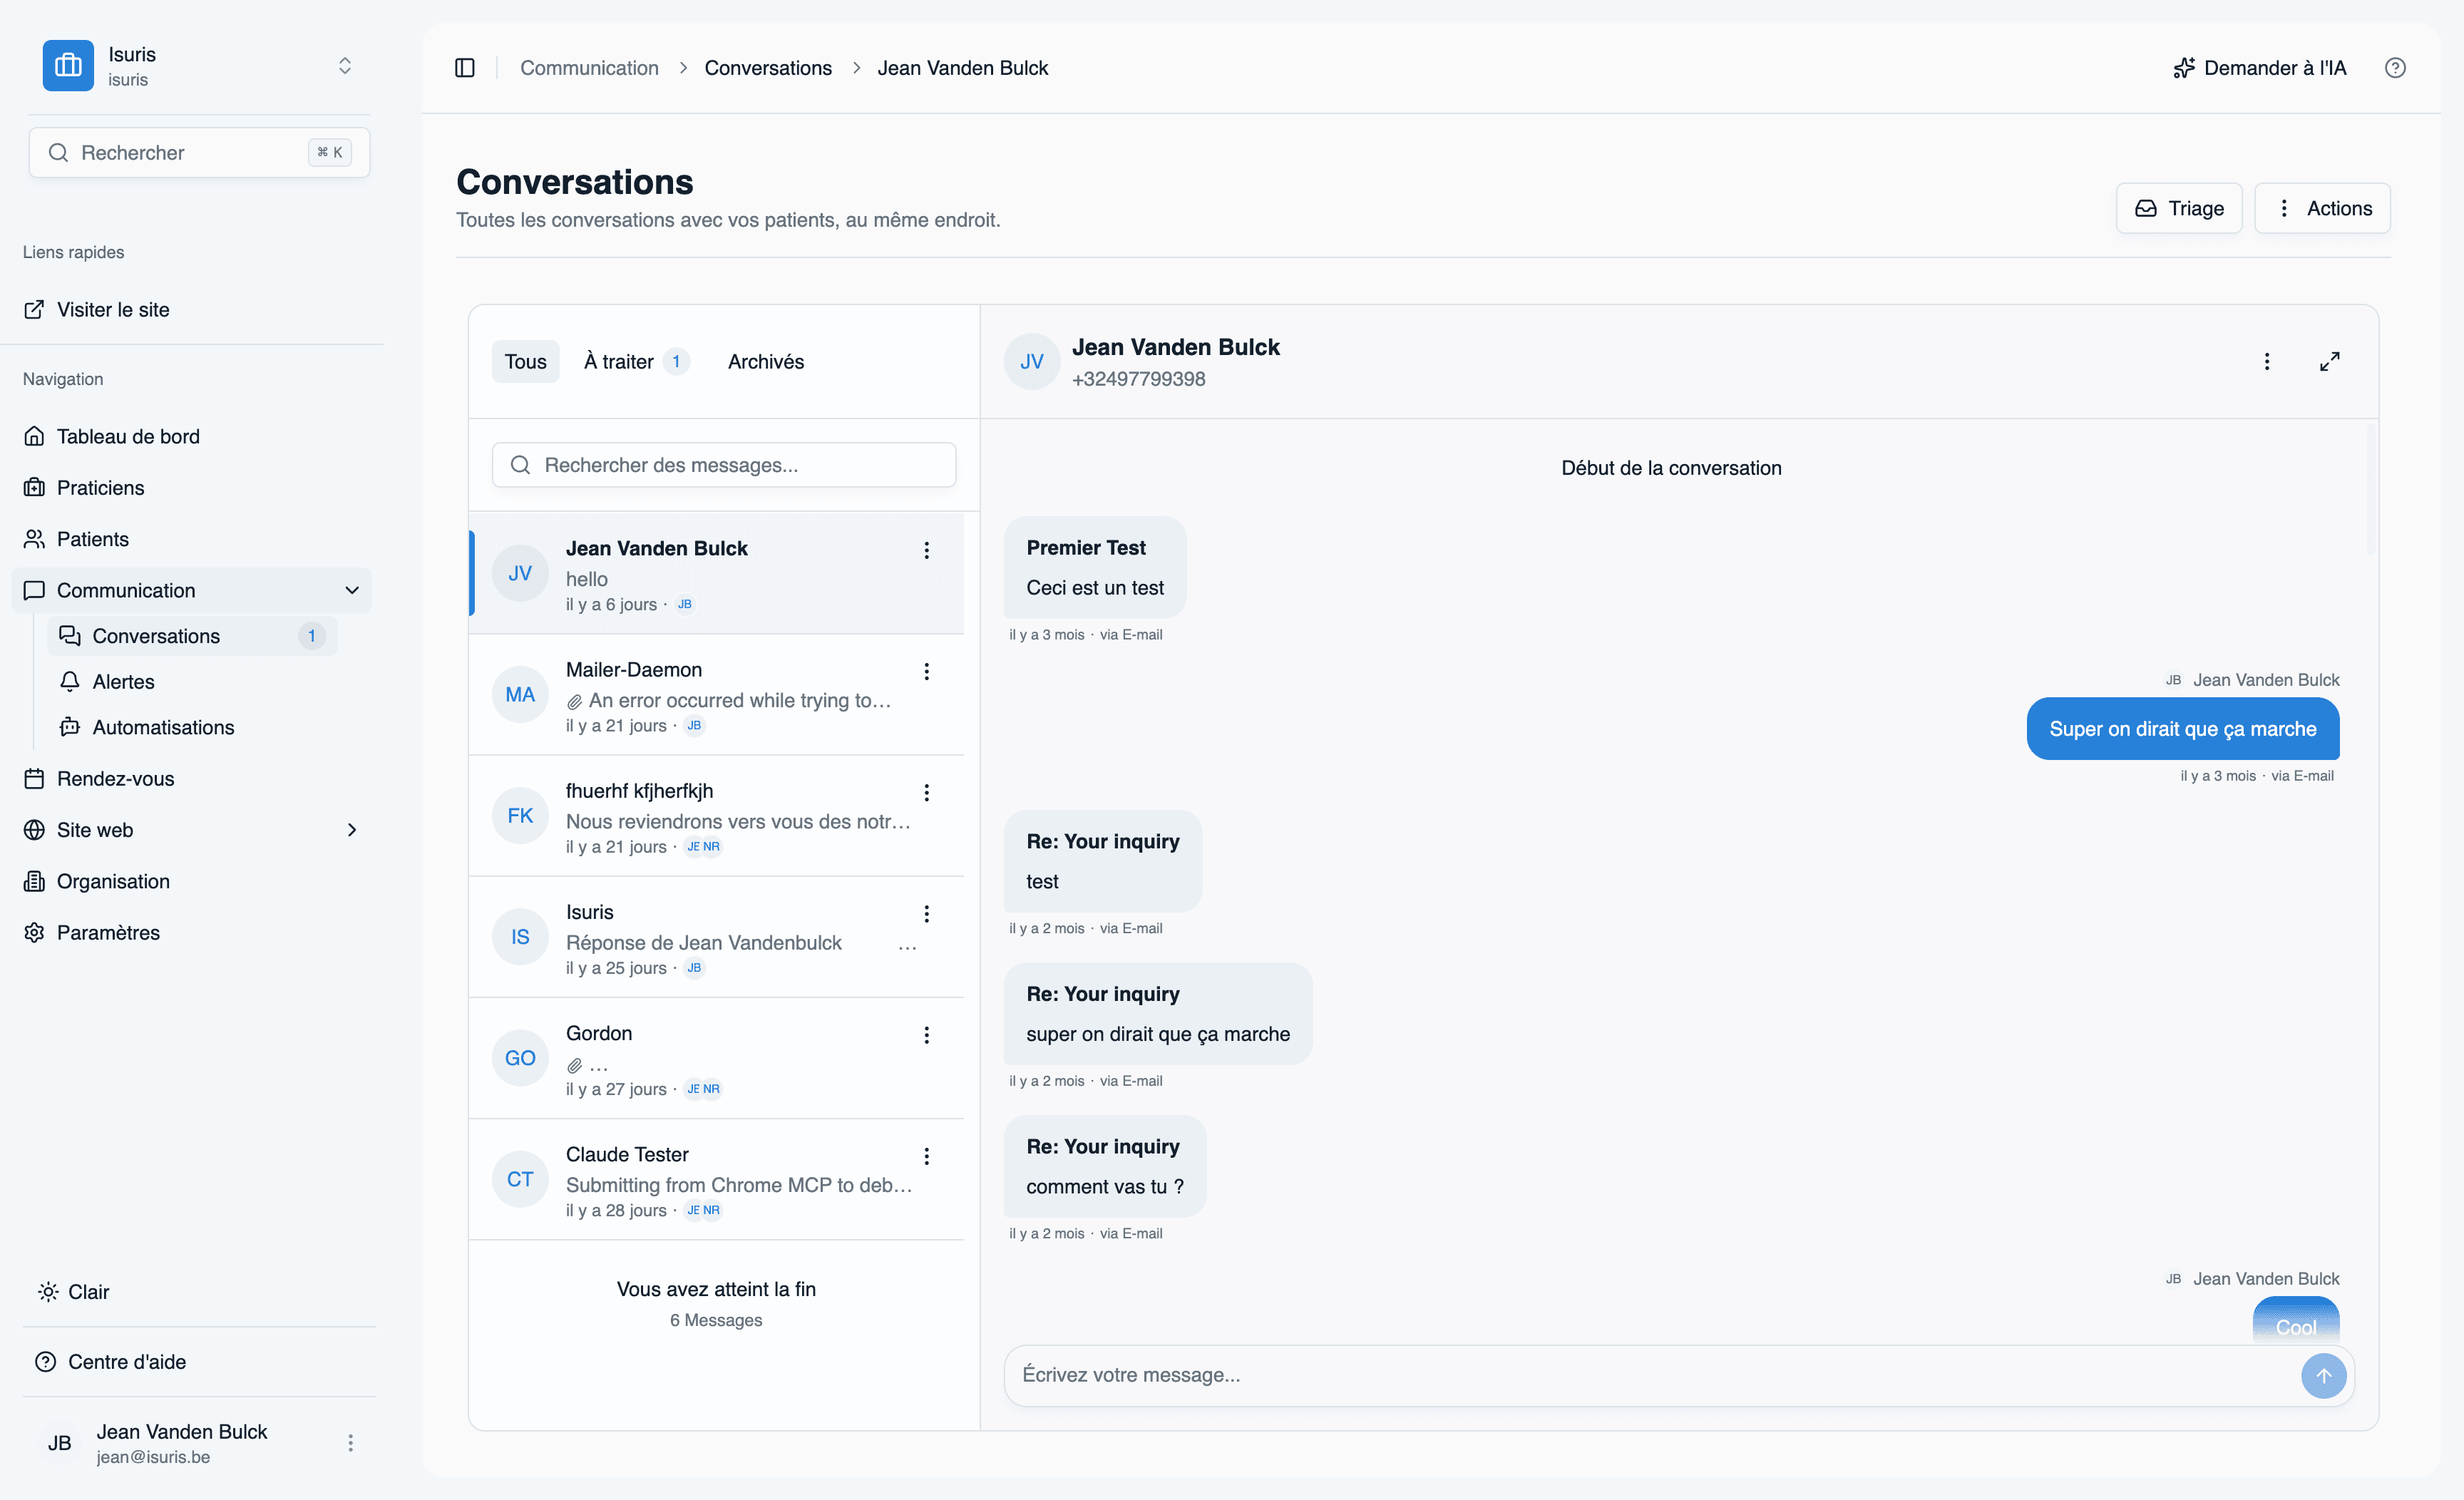The height and width of the screenshot is (1500, 2464).
Task: Switch to the Archivés tab
Action: (x=766, y=361)
